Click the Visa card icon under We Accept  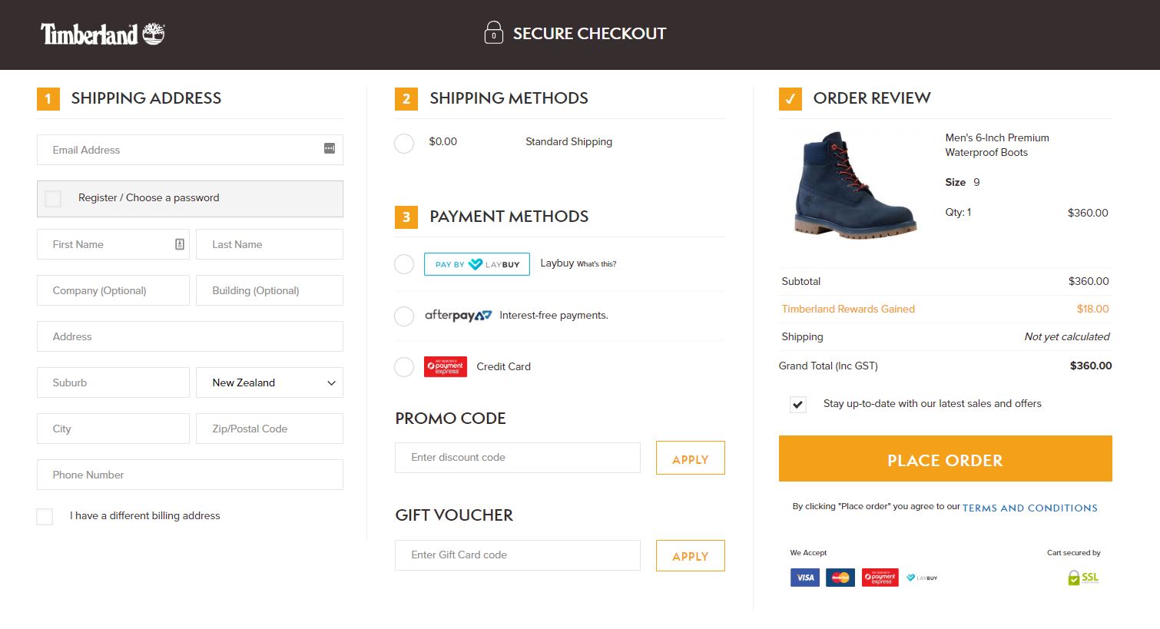805,578
